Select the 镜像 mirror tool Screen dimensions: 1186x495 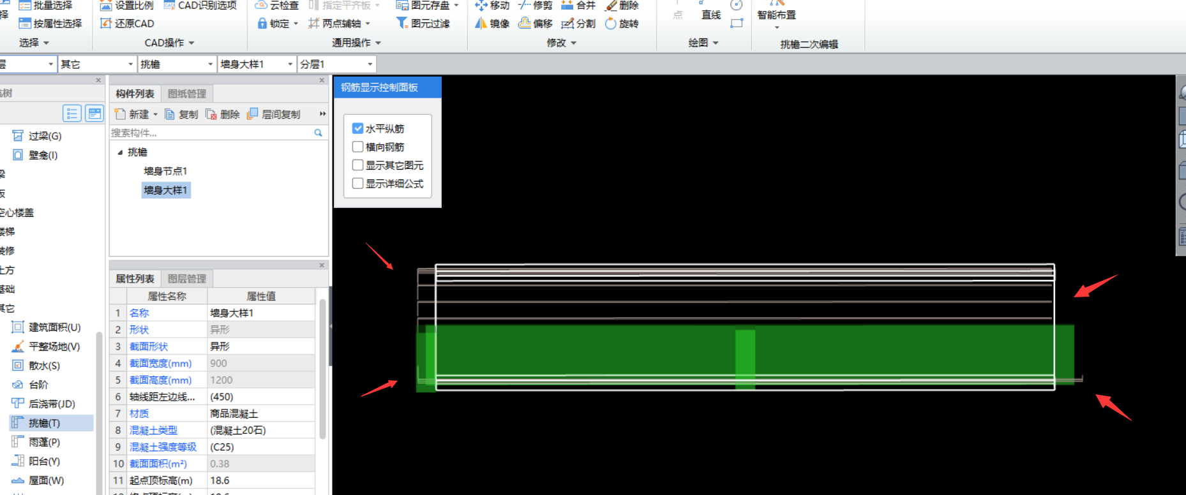[492, 24]
